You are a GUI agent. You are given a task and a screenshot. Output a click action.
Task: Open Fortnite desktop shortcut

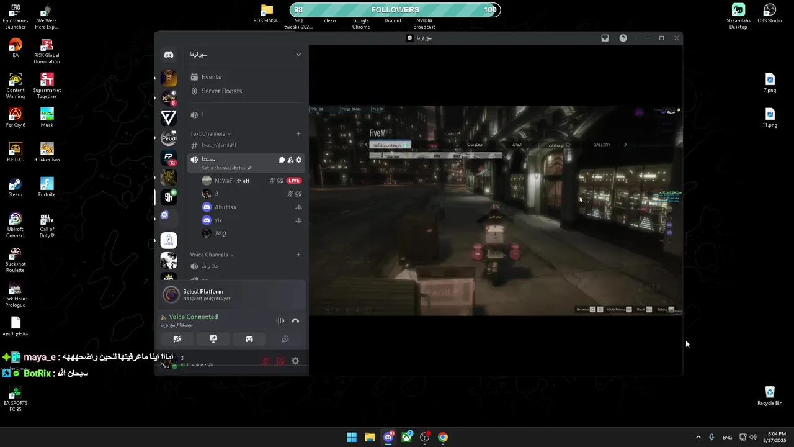[x=47, y=187]
